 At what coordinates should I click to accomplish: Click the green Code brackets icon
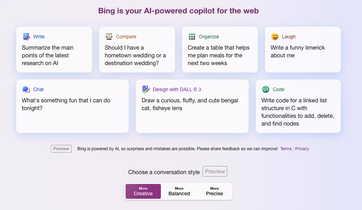click(x=266, y=89)
